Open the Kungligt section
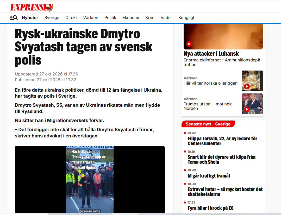 tap(186, 17)
